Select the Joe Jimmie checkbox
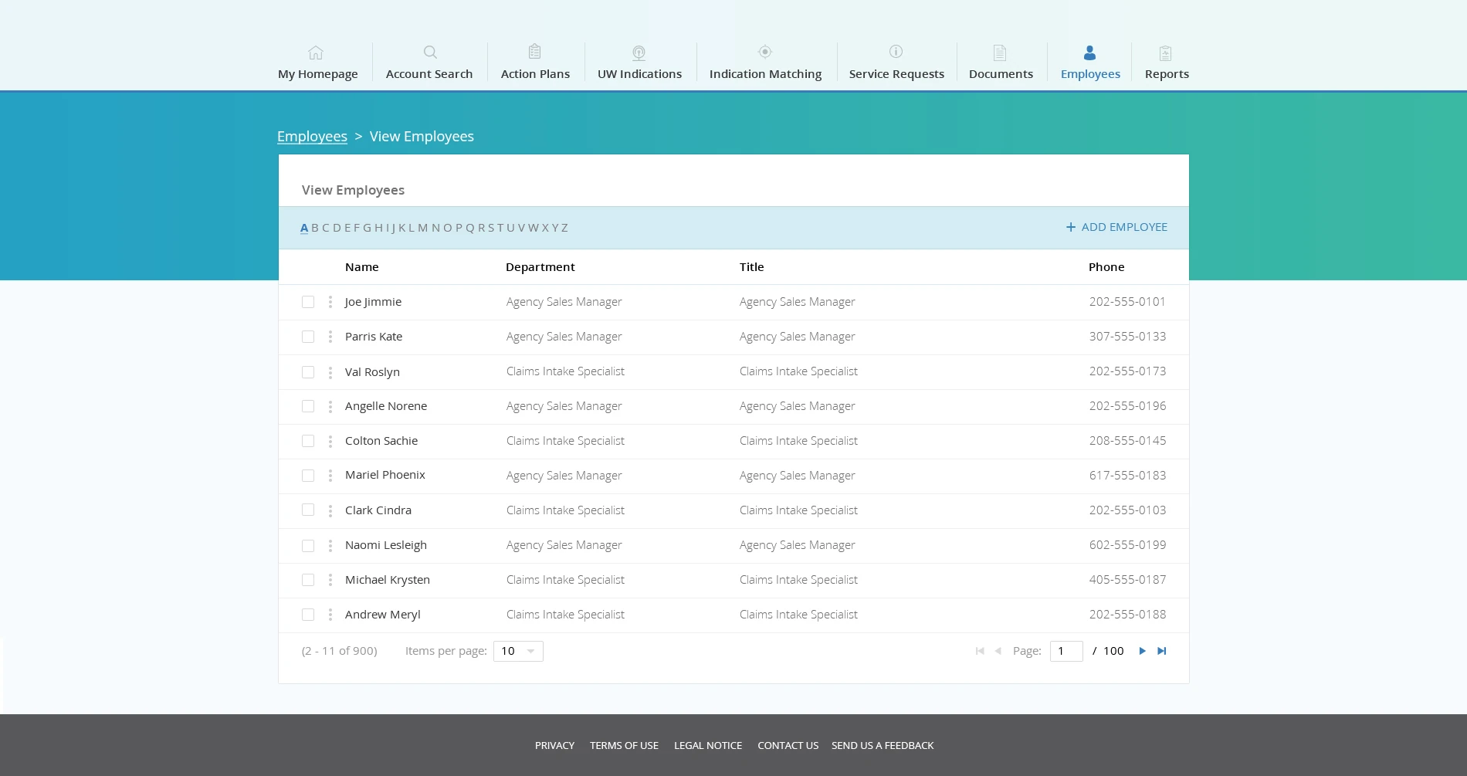The image size is (1467, 776). click(308, 302)
